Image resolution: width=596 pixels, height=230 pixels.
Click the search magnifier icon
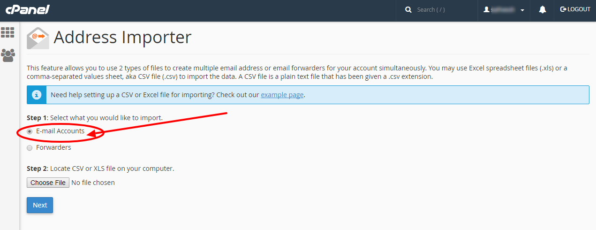pos(408,10)
